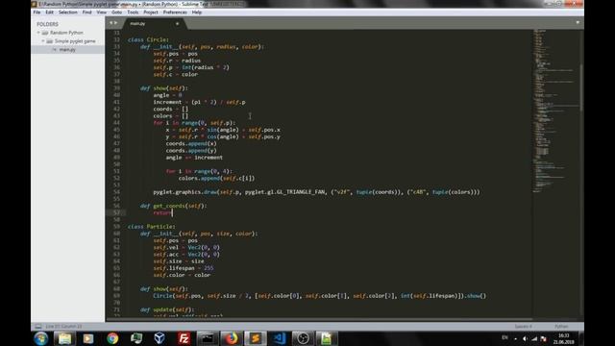Open Windows Explorer from the taskbar

[64, 338]
